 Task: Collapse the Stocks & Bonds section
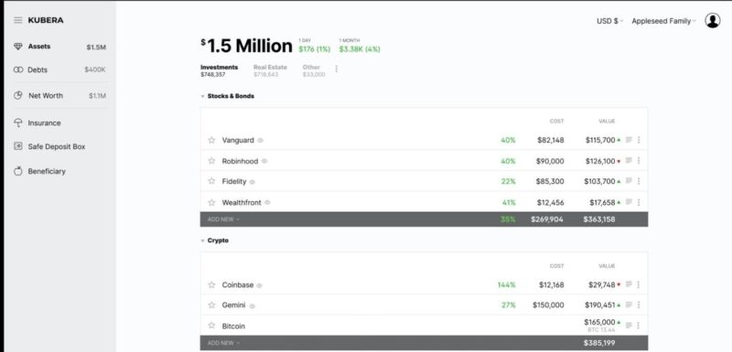coord(202,97)
